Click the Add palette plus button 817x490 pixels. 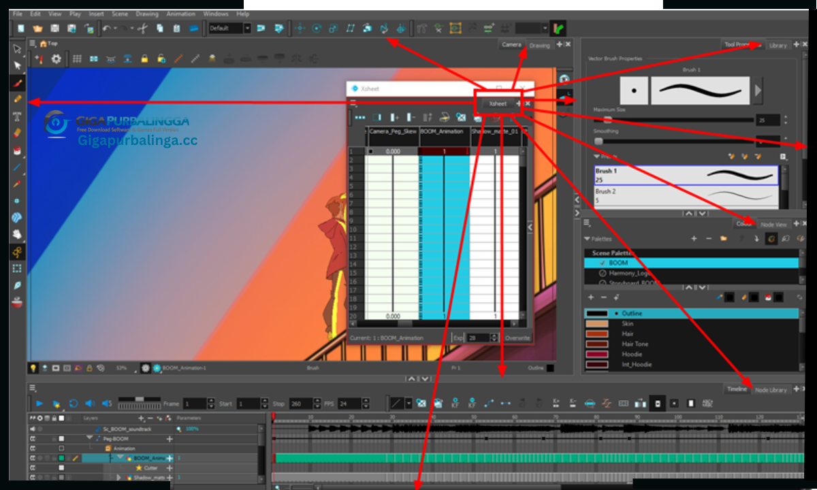(x=694, y=239)
